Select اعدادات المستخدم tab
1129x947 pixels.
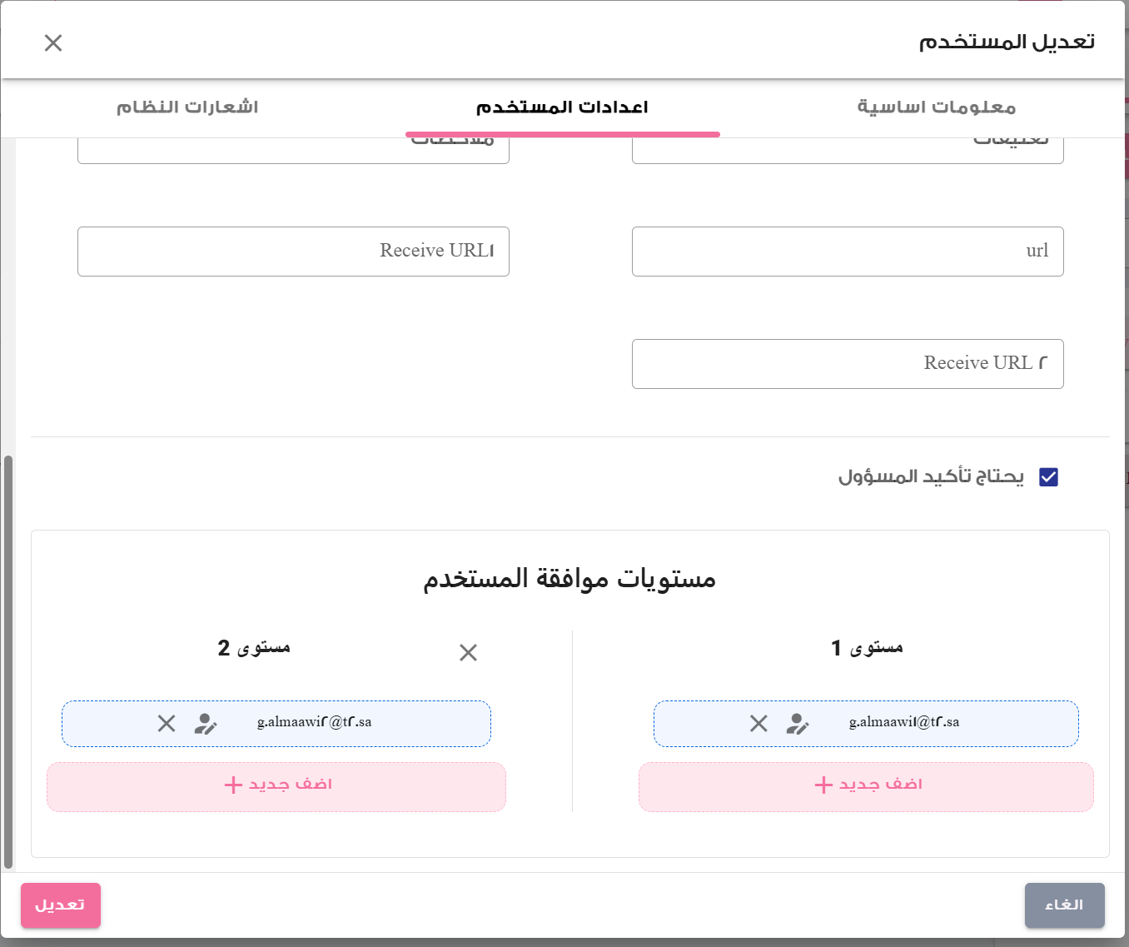coord(562,107)
